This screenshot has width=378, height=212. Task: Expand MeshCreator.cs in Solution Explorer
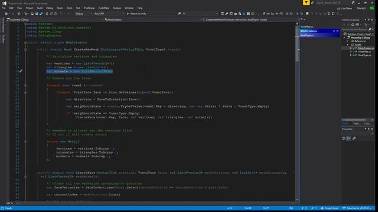point(351,48)
